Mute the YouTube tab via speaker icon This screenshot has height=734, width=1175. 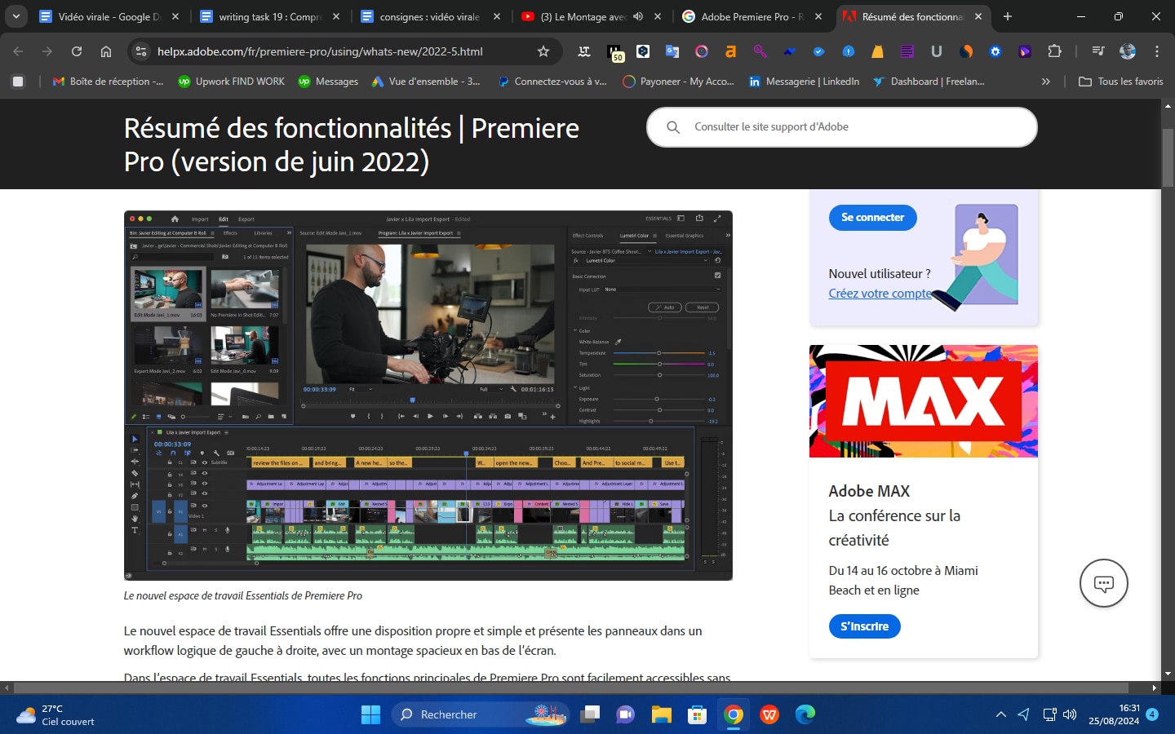coord(638,16)
